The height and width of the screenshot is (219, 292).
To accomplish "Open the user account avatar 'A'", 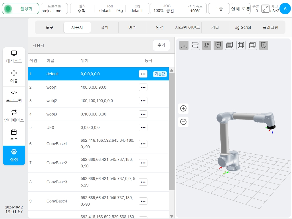I will pos(285,9).
